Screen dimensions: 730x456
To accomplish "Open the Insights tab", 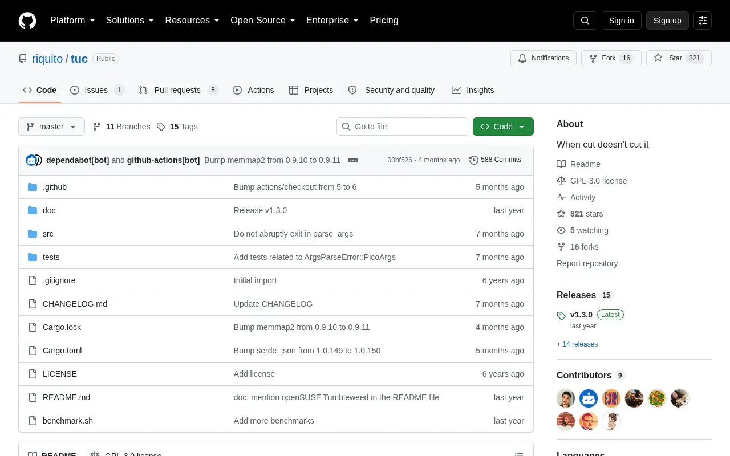I will (473, 90).
